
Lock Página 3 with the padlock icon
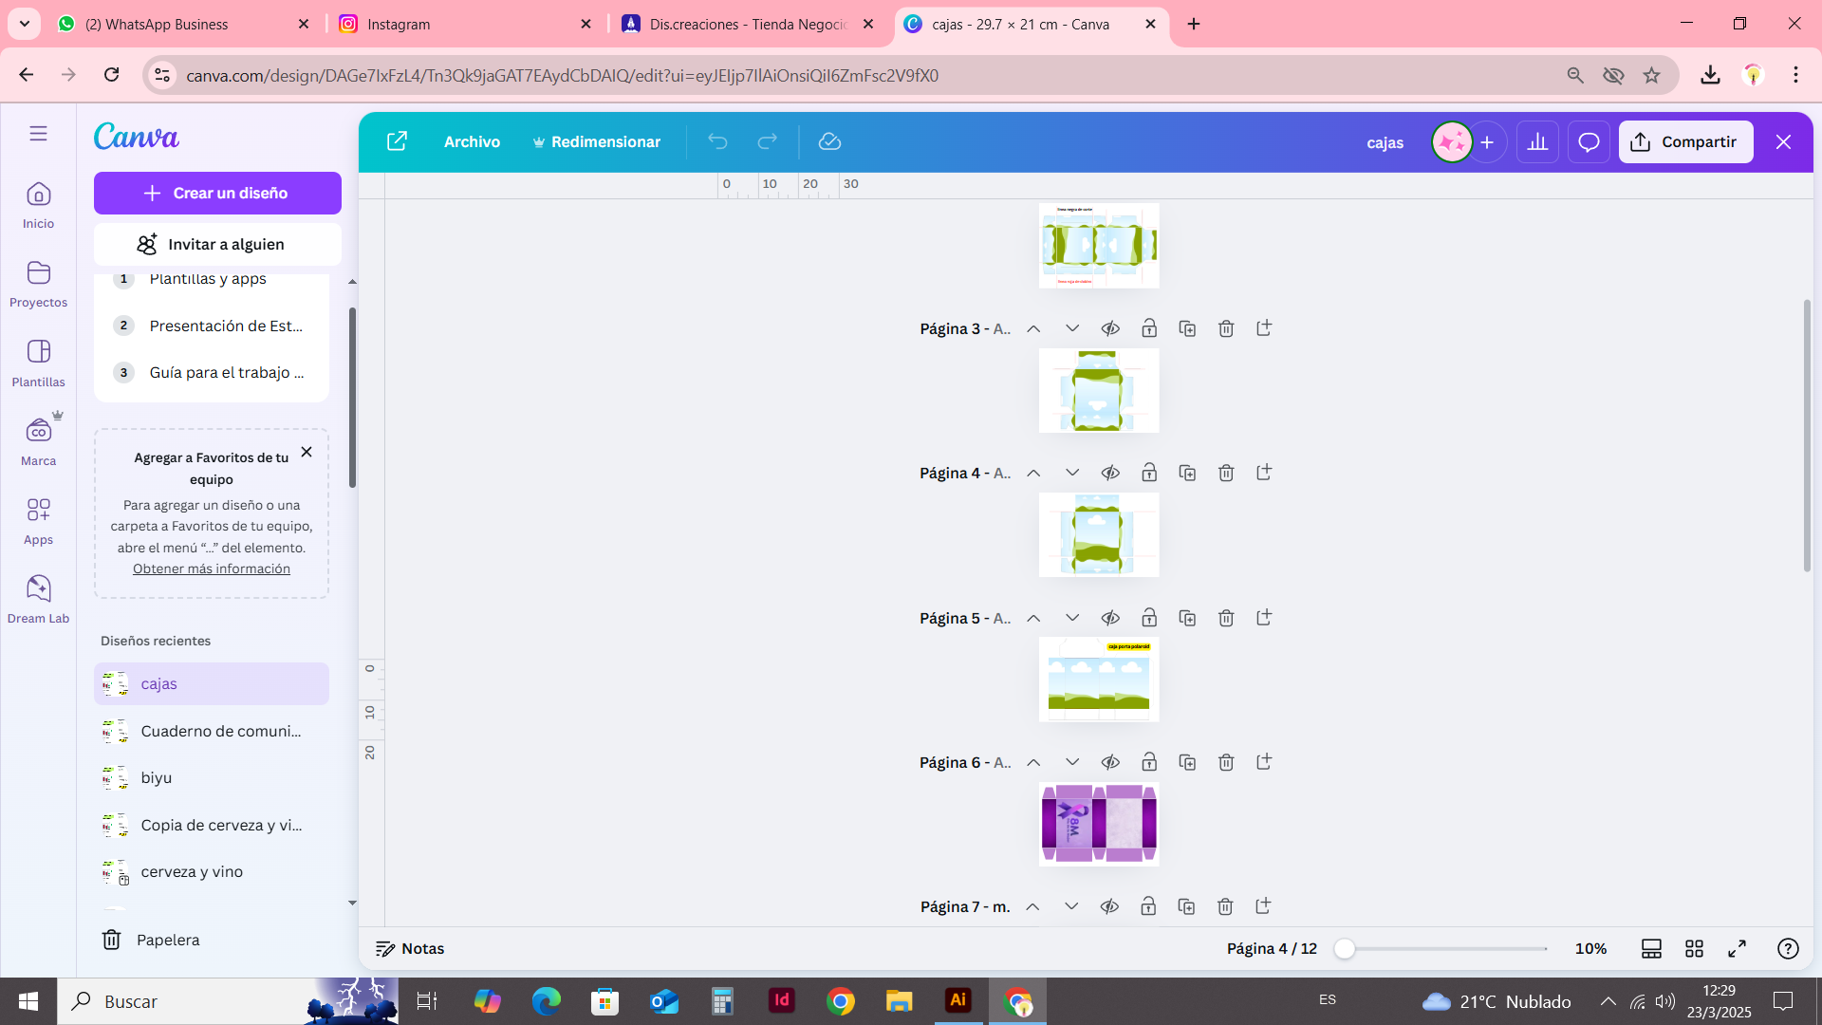(x=1149, y=328)
